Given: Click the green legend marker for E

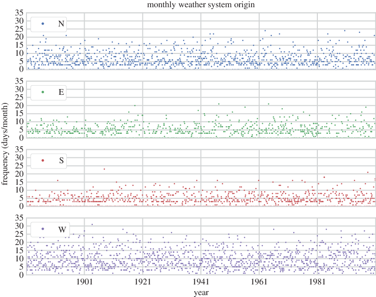Looking at the screenshot, I should [x=43, y=92].
